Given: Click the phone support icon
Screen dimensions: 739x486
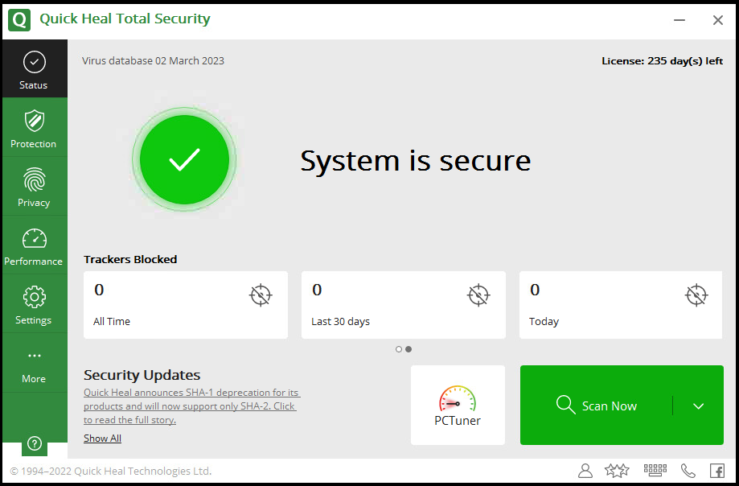Looking at the screenshot, I should click(688, 471).
